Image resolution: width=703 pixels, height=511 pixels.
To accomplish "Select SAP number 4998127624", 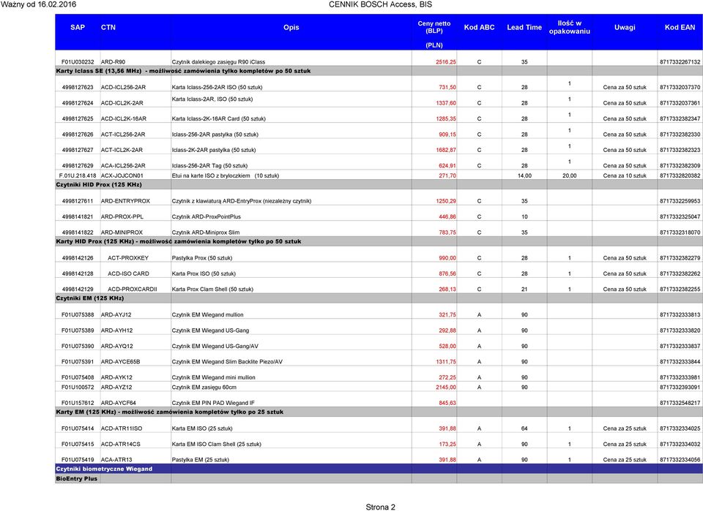I will point(78,103).
